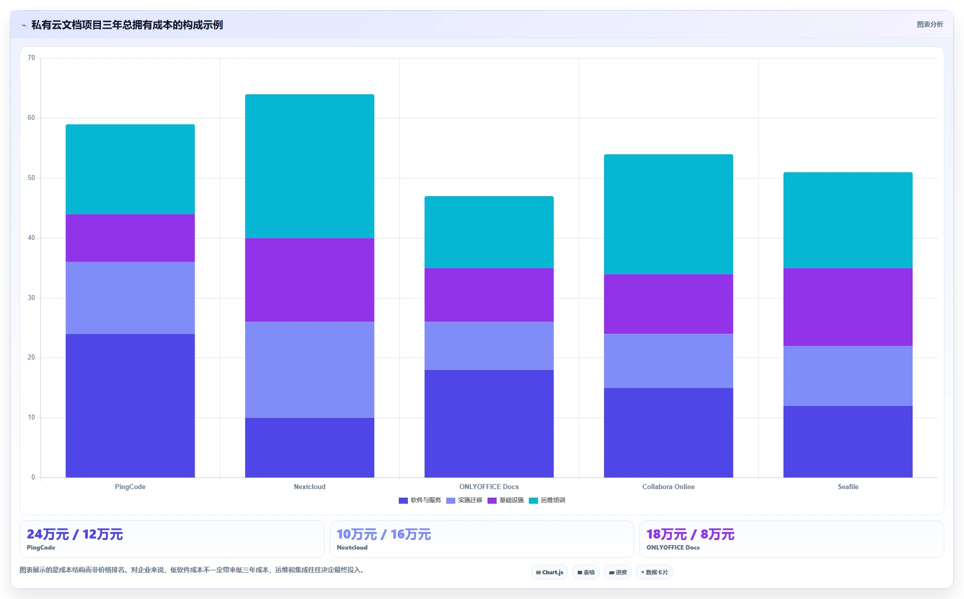Click the icon inside the 进度 tag
This screenshot has height=599, width=964.
click(612, 573)
